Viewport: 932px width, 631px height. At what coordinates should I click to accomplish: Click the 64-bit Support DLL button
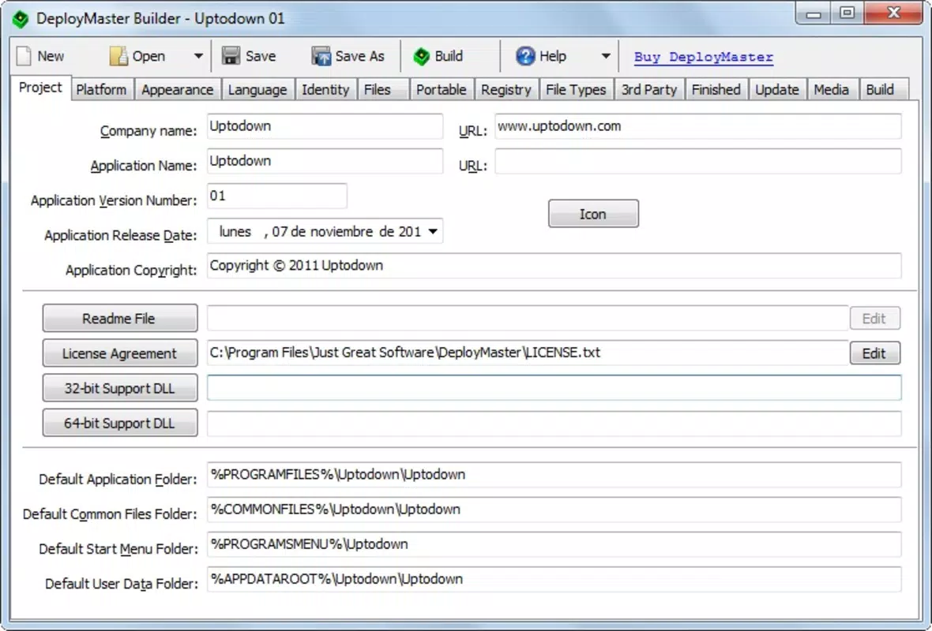tap(119, 424)
